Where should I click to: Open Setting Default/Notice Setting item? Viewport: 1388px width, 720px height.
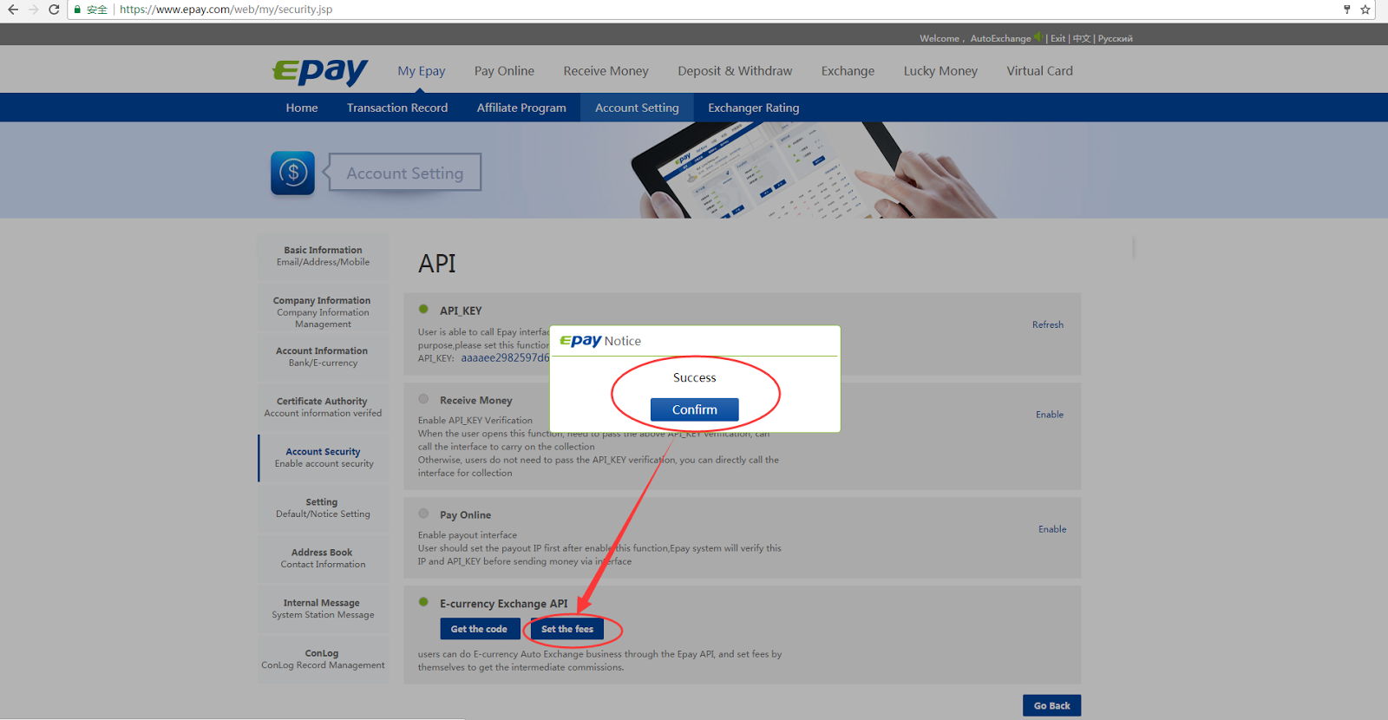coord(323,507)
